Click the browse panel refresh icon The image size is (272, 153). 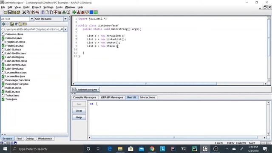[16, 24]
